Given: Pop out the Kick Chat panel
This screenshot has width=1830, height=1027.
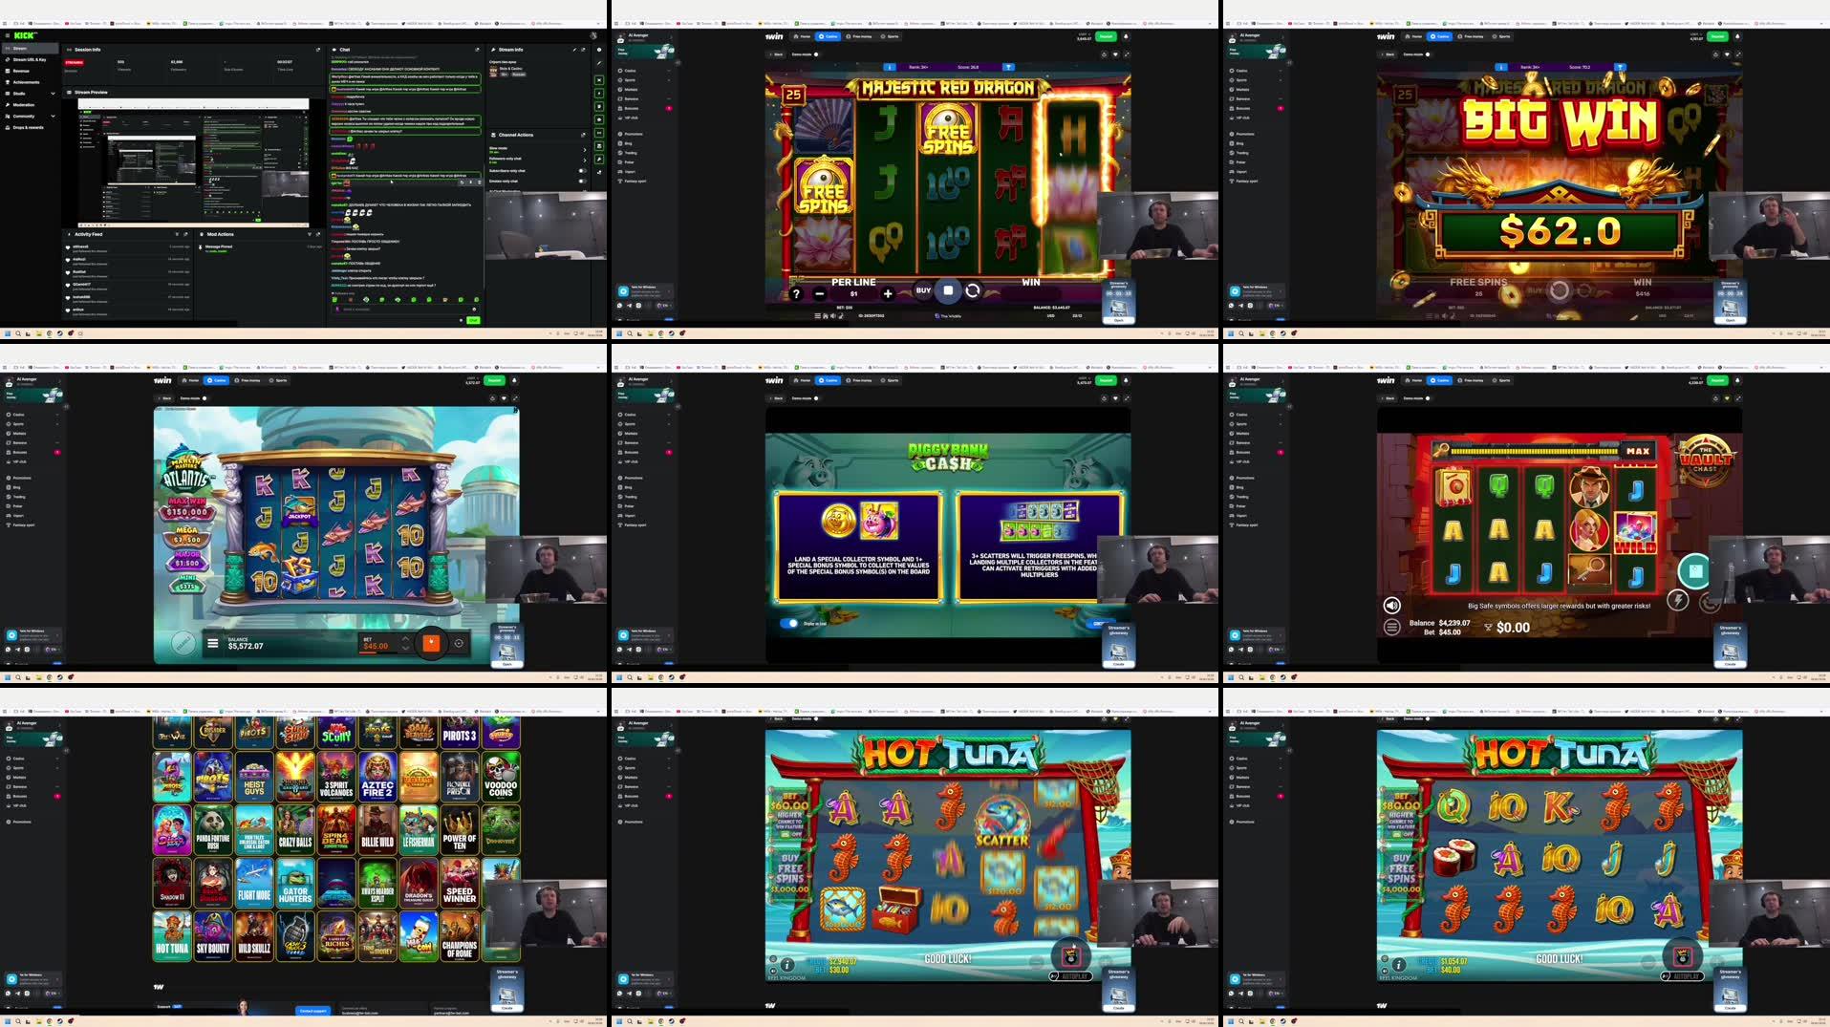Looking at the screenshot, I should coord(477,50).
